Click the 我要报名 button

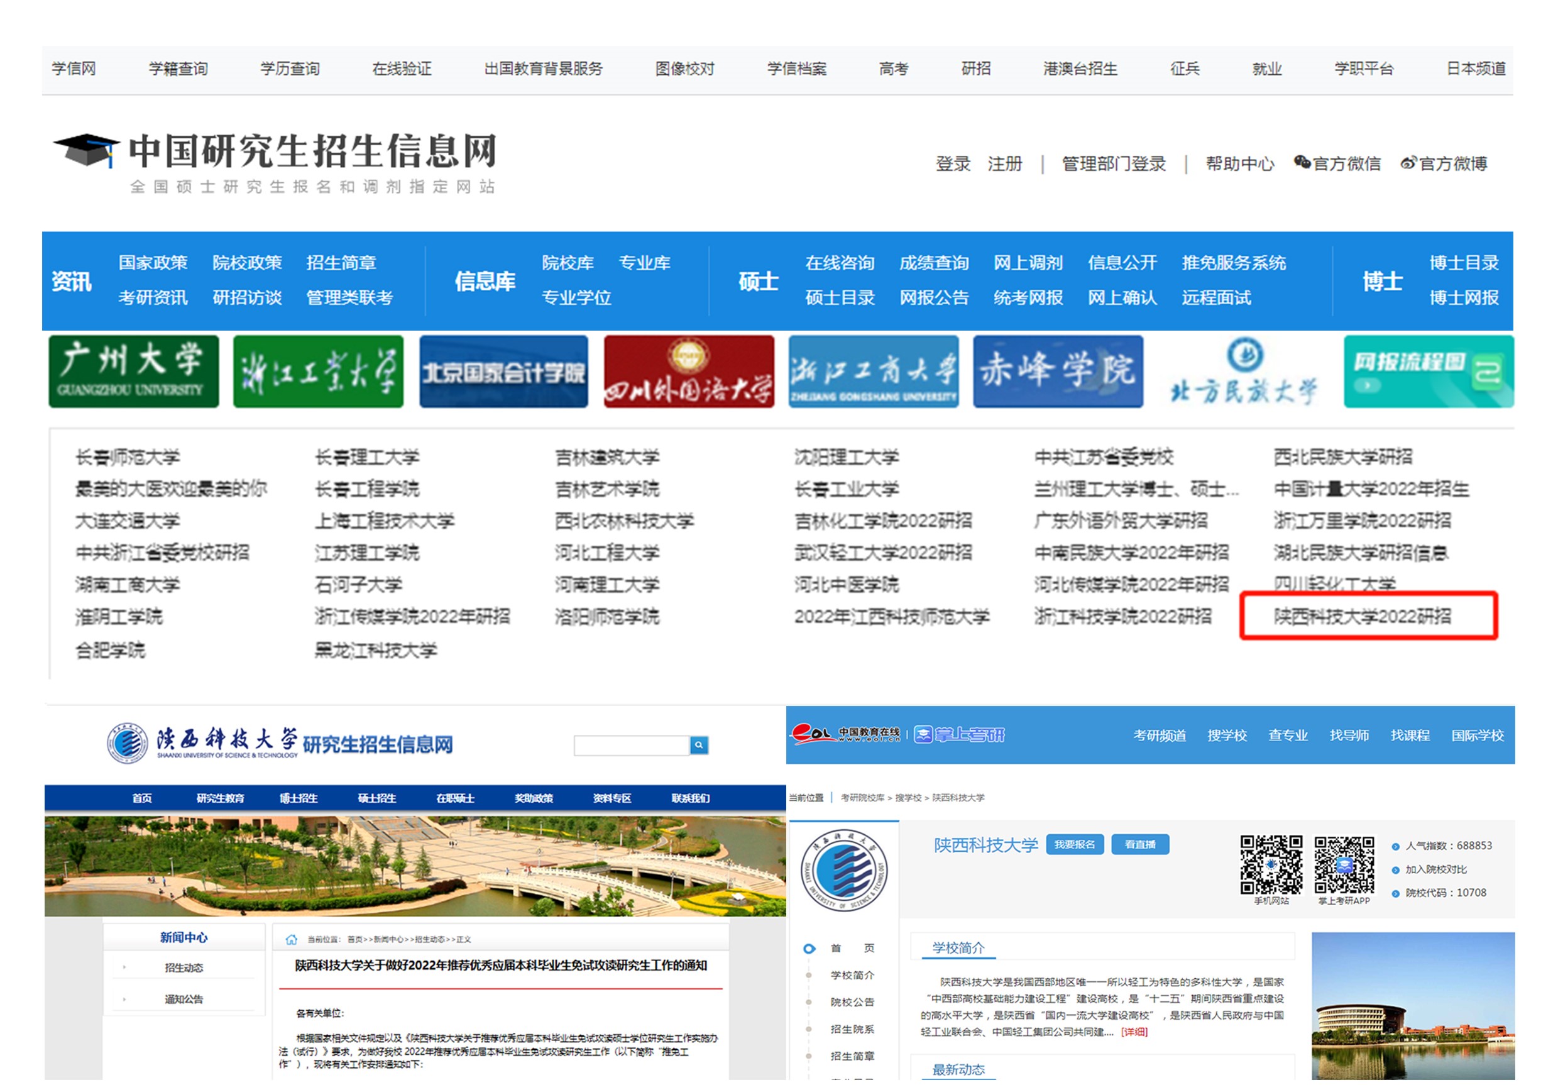[1074, 844]
